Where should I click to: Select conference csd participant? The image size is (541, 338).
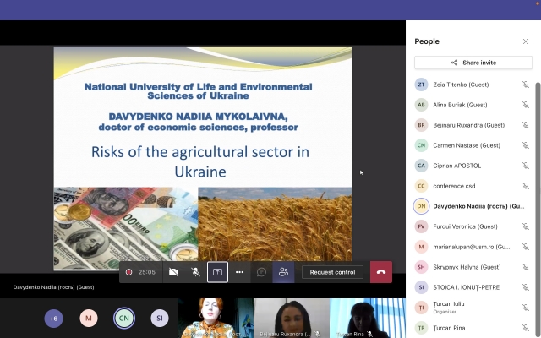coord(473,186)
